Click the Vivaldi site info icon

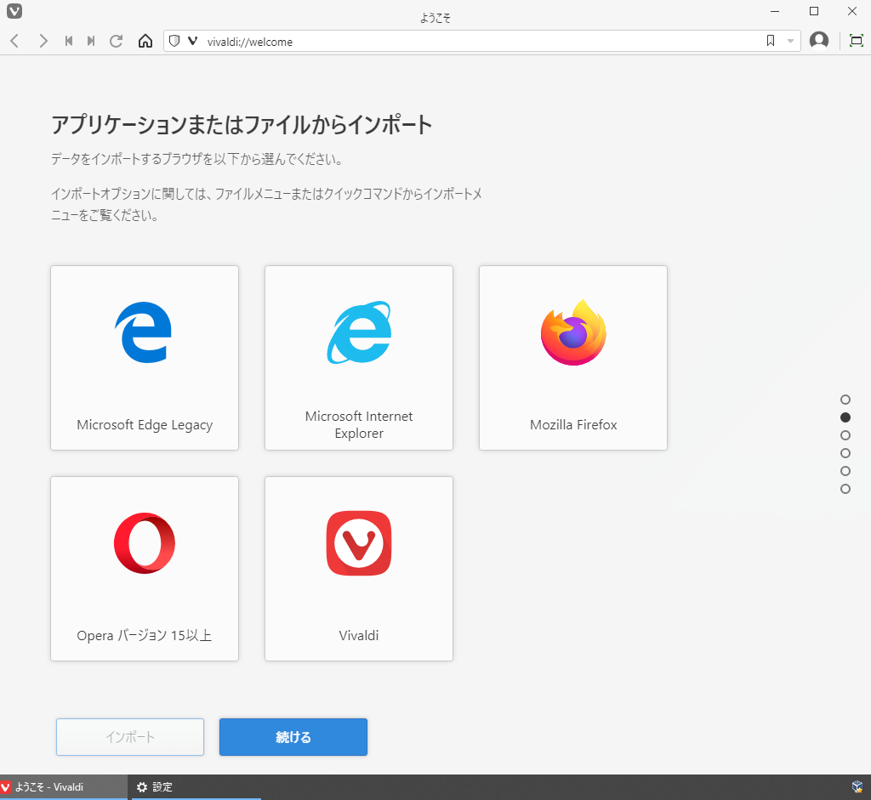pyautogui.click(x=193, y=41)
